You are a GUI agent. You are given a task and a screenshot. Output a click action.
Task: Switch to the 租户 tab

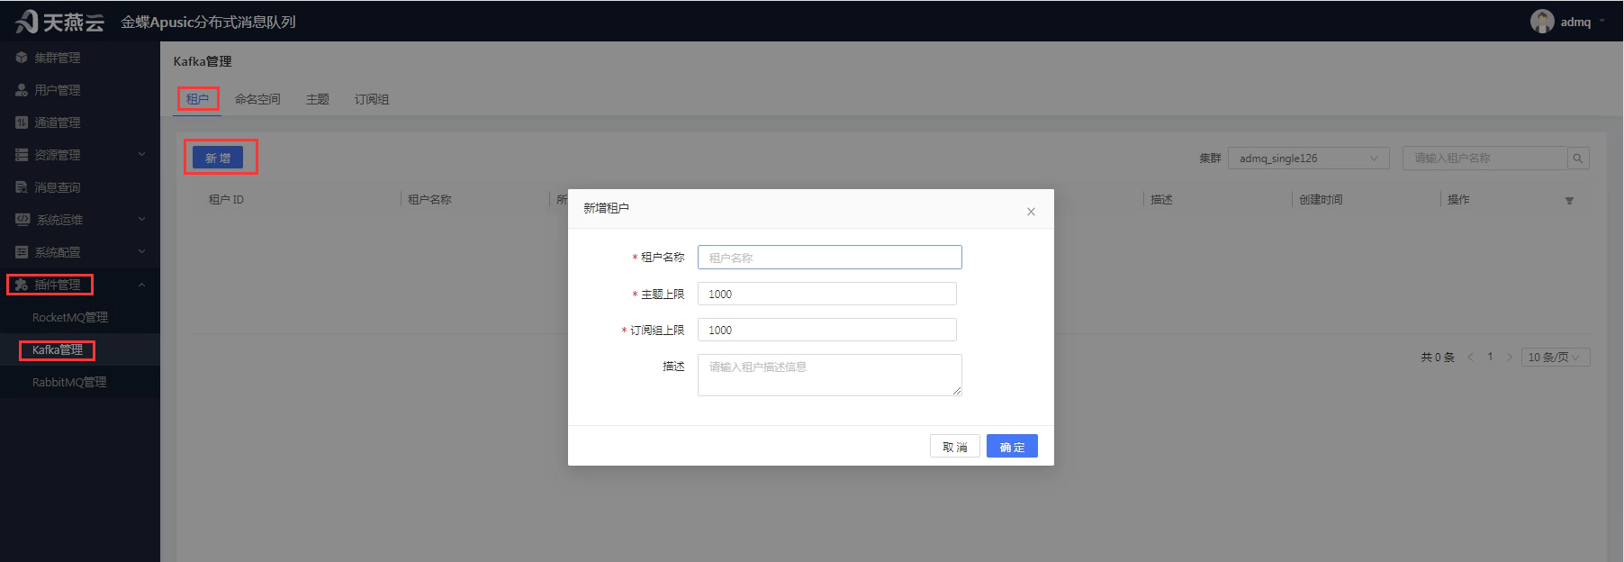pyautogui.click(x=197, y=99)
